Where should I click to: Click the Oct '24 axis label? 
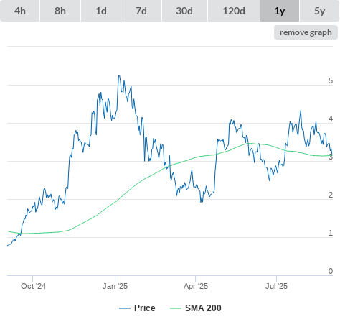coord(33,286)
